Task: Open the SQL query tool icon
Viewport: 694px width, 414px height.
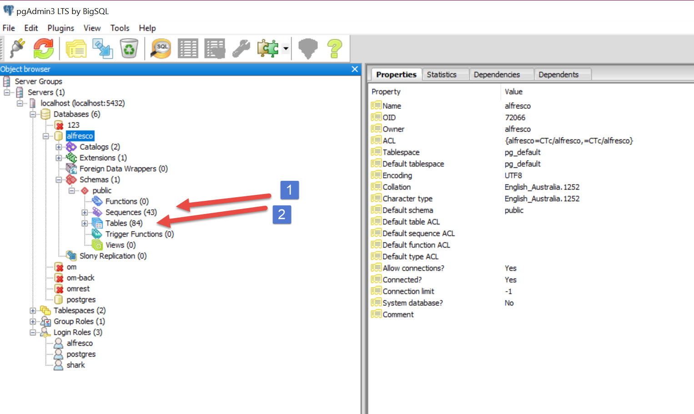Action: pos(161,48)
